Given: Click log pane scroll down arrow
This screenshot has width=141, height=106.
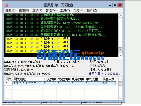Looking at the screenshot, I should click(x=120, y=55).
